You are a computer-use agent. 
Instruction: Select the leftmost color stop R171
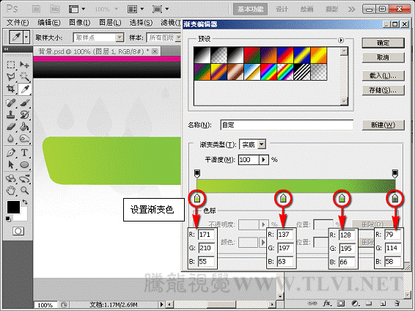click(197, 198)
